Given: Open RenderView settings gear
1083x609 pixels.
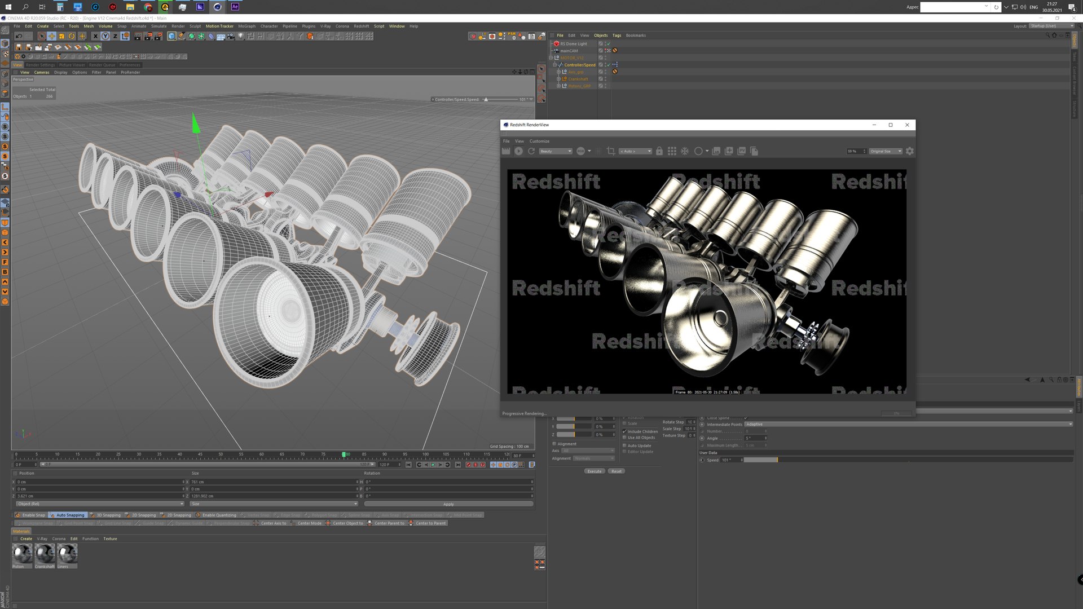Looking at the screenshot, I should (x=909, y=151).
